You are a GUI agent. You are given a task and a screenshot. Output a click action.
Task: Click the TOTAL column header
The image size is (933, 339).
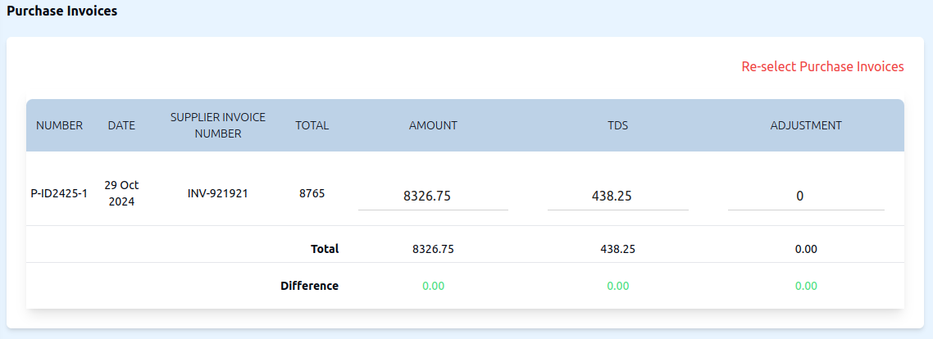click(312, 125)
